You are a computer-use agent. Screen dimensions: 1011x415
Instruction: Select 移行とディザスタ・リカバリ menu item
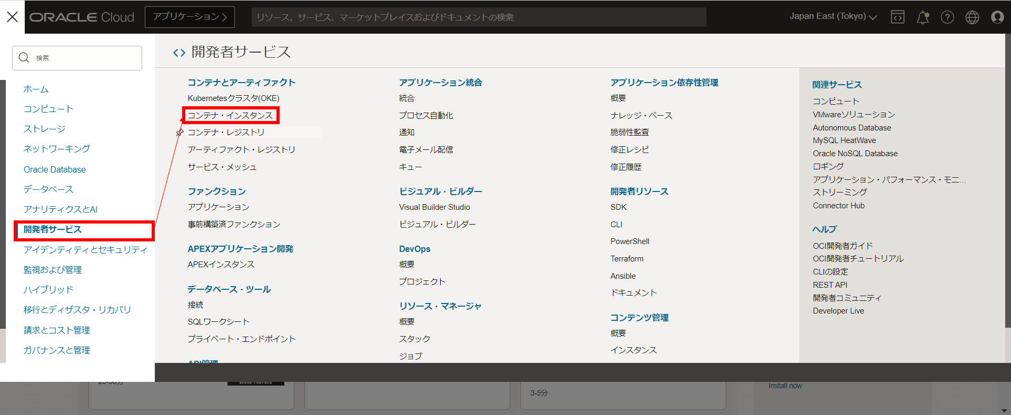click(x=77, y=310)
